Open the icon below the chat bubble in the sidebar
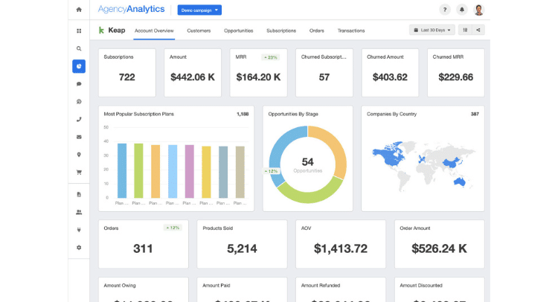 pos(79,102)
